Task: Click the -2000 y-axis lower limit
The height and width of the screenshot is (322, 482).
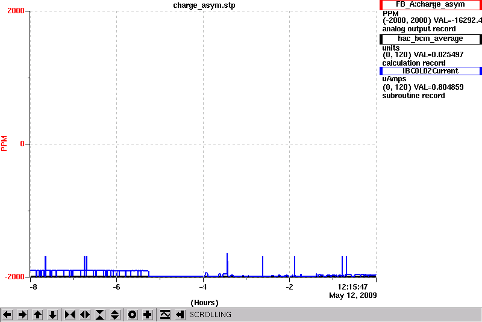Action: click(x=14, y=277)
